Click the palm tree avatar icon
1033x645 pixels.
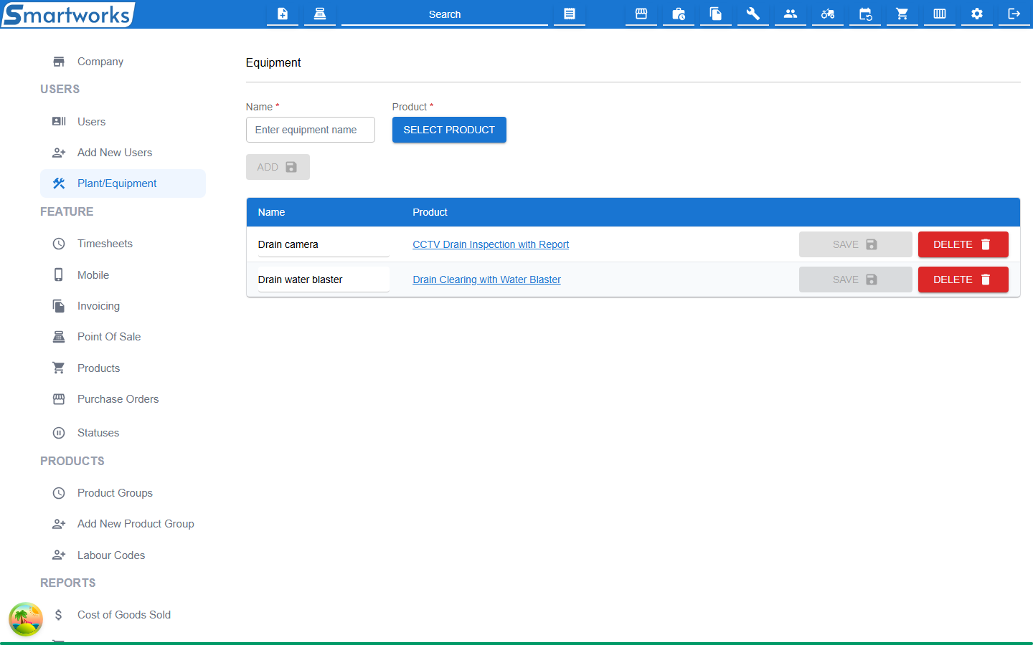pos(26,619)
